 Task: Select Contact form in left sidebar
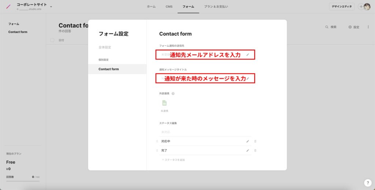pyautogui.click(x=18, y=32)
